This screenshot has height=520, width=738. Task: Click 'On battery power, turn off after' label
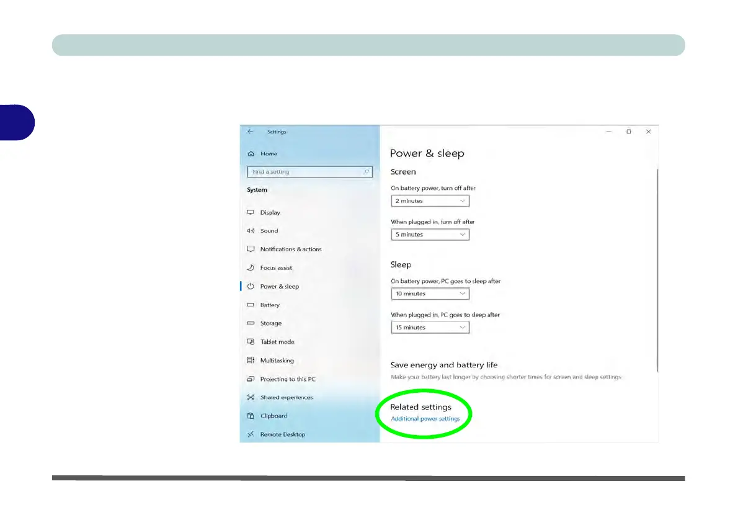(433, 188)
